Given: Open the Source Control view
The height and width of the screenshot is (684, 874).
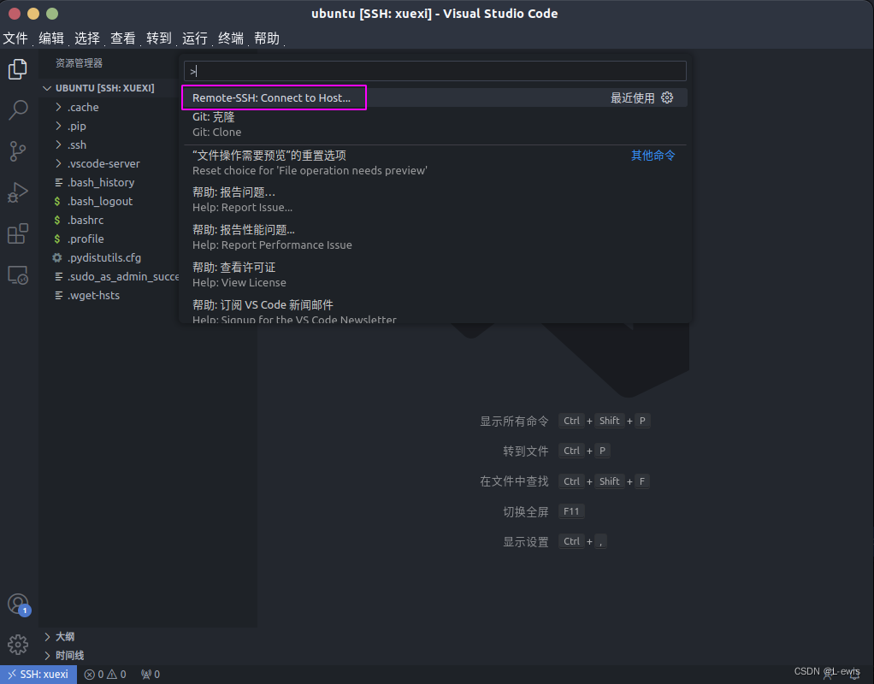Looking at the screenshot, I should [17, 150].
